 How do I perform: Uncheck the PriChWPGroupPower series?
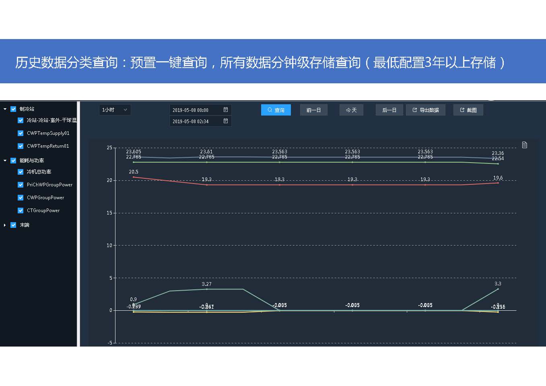tap(21, 185)
